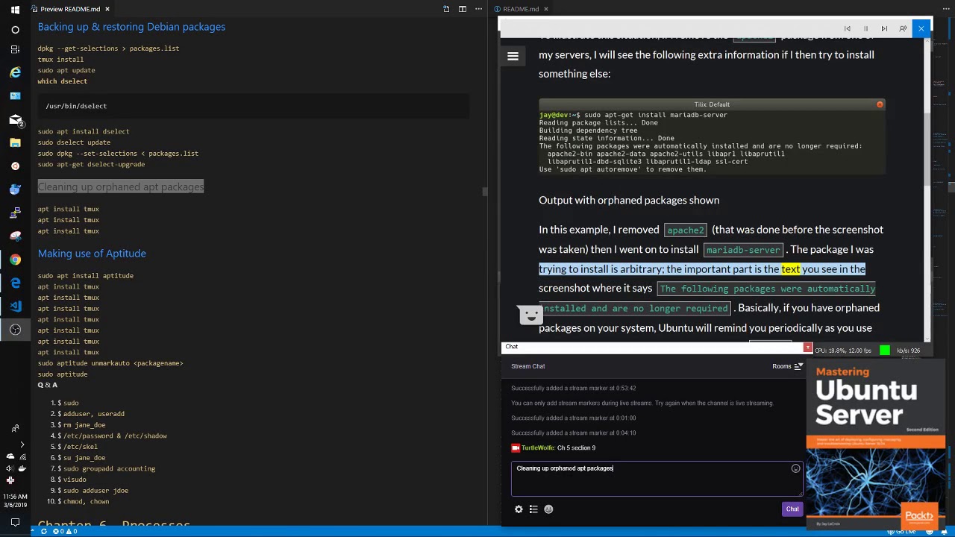Open OBS Studio from the taskbar
The height and width of the screenshot is (537, 955).
pos(15,329)
